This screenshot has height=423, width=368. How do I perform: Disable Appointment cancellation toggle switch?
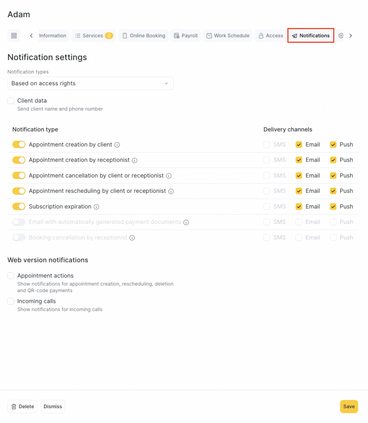(19, 176)
